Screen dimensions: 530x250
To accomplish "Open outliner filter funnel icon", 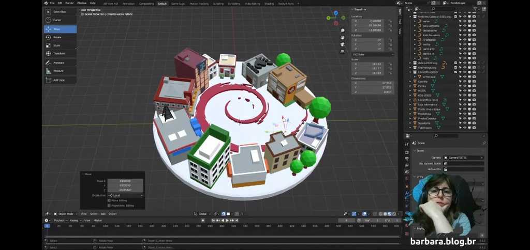I will 476,9.
